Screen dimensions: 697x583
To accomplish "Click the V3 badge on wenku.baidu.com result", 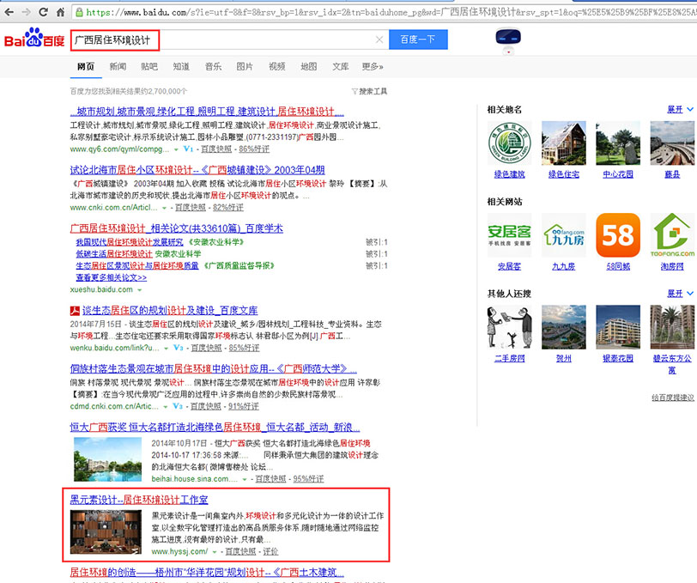I will (x=179, y=348).
